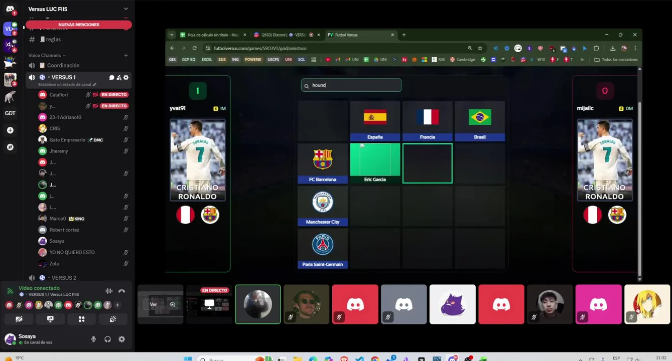Select the highlighted empty grid cell

point(427,163)
